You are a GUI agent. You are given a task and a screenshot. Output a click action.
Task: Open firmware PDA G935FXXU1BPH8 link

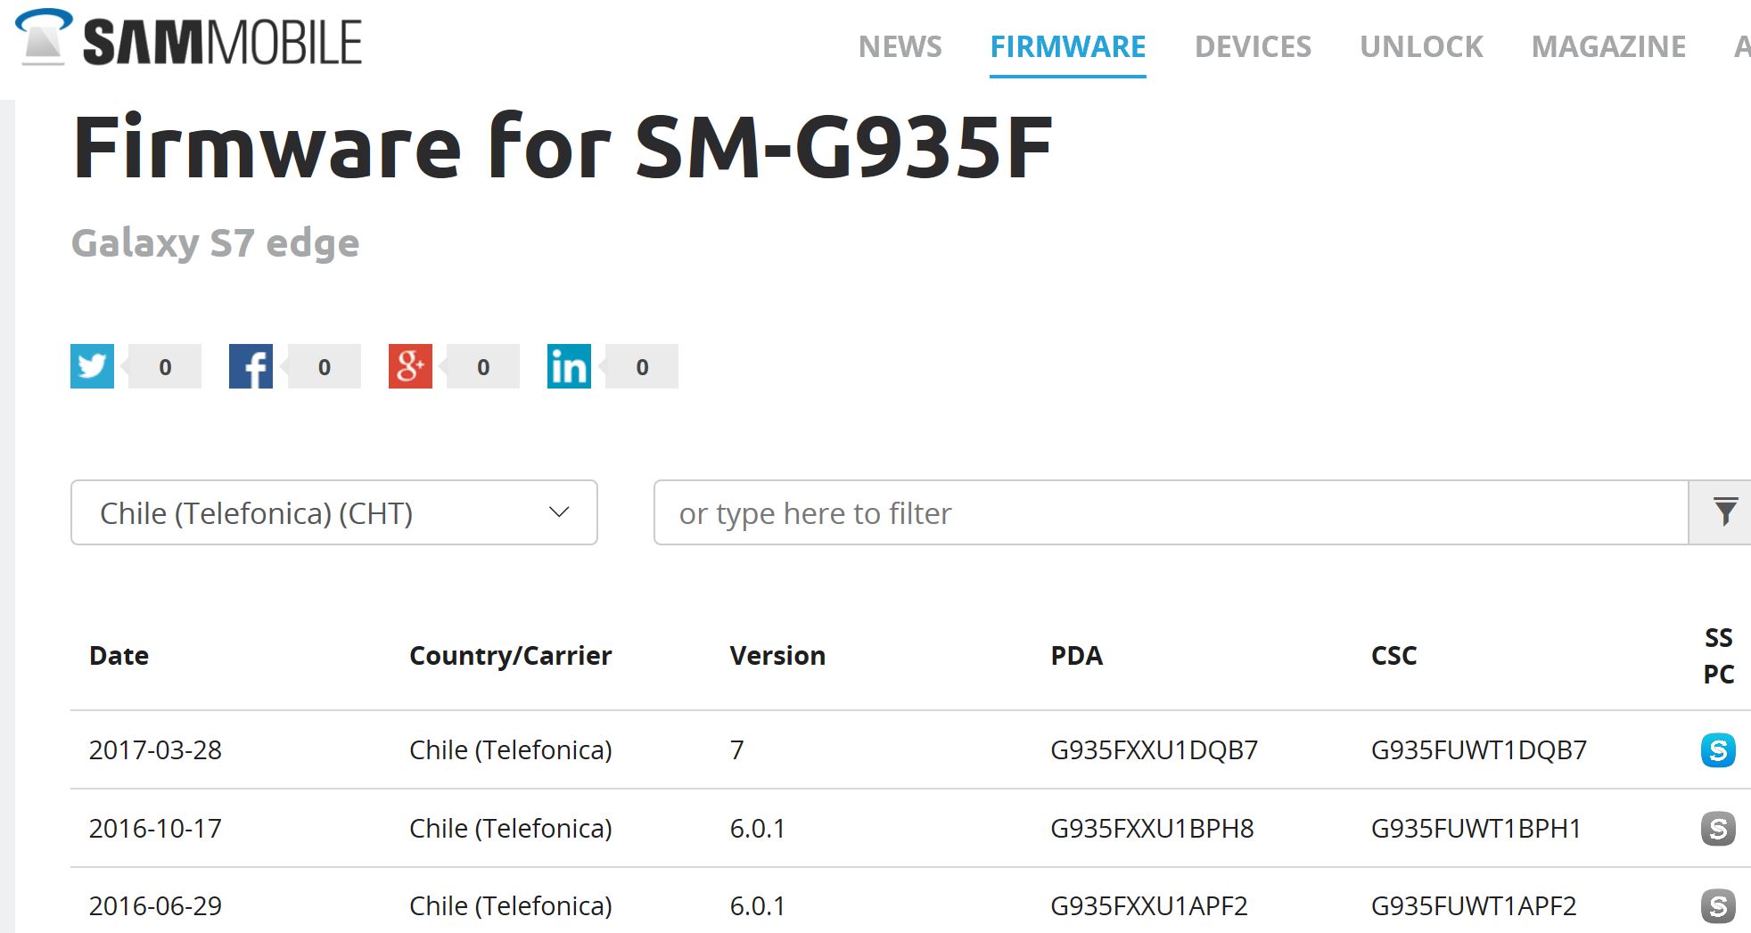1152,829
